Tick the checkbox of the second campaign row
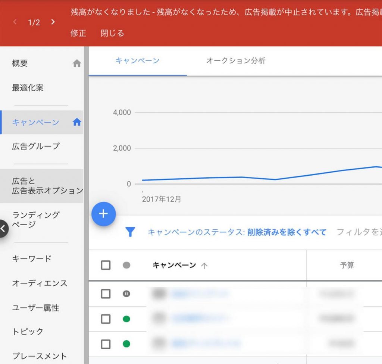 (x=106, y=319)
